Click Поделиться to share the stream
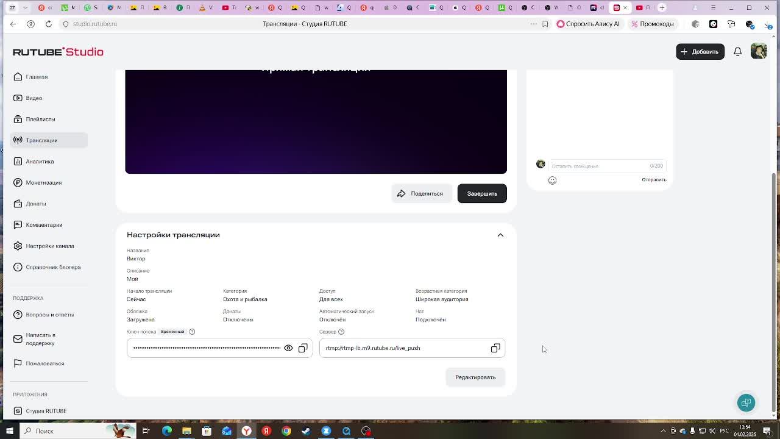 tap(420, 193)
